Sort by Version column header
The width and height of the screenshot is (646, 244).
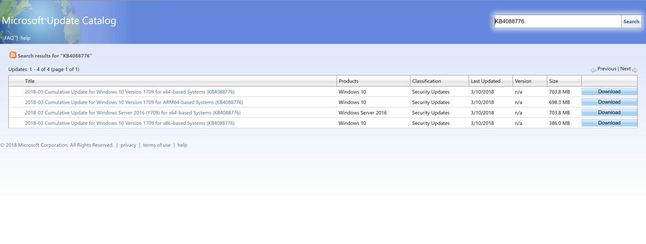(x=523, y=81)
